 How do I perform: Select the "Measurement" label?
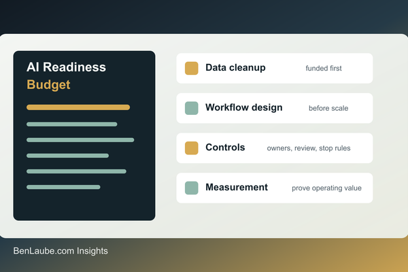tap(237, 187)
